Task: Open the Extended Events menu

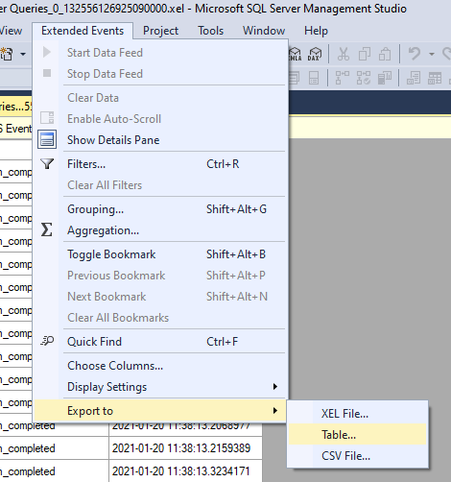Action: coord(83,31)
